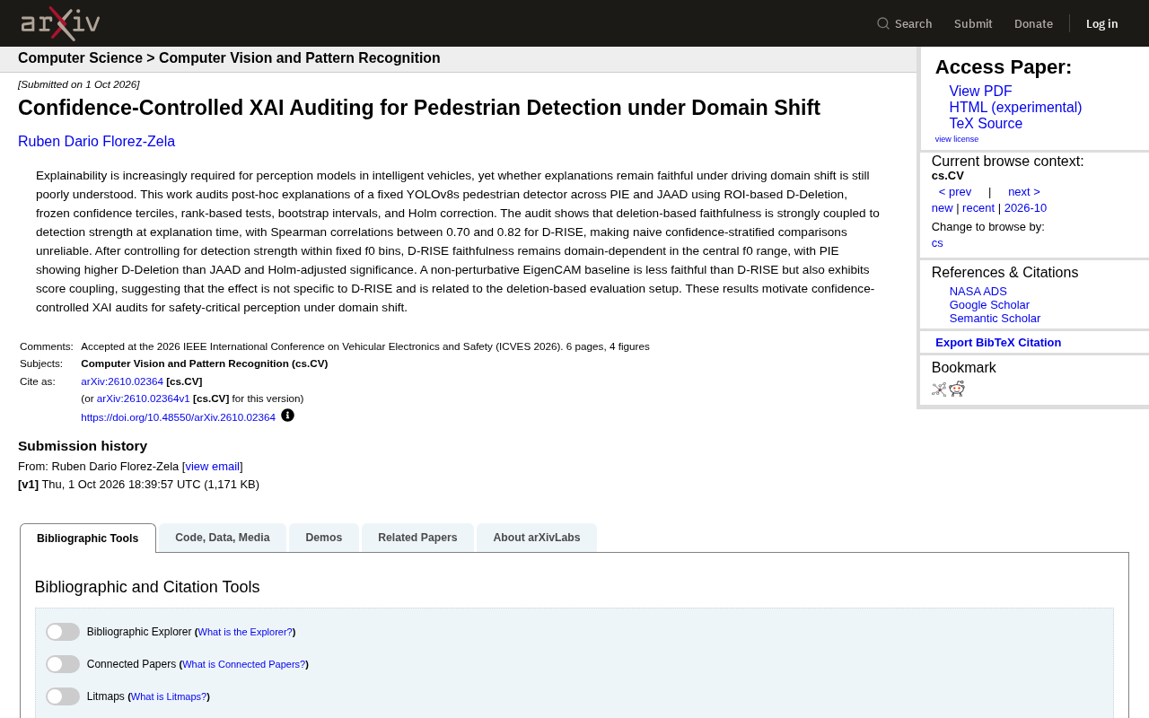
Task: Open the Semantic Scholar link
Action: tap(995, 319)
